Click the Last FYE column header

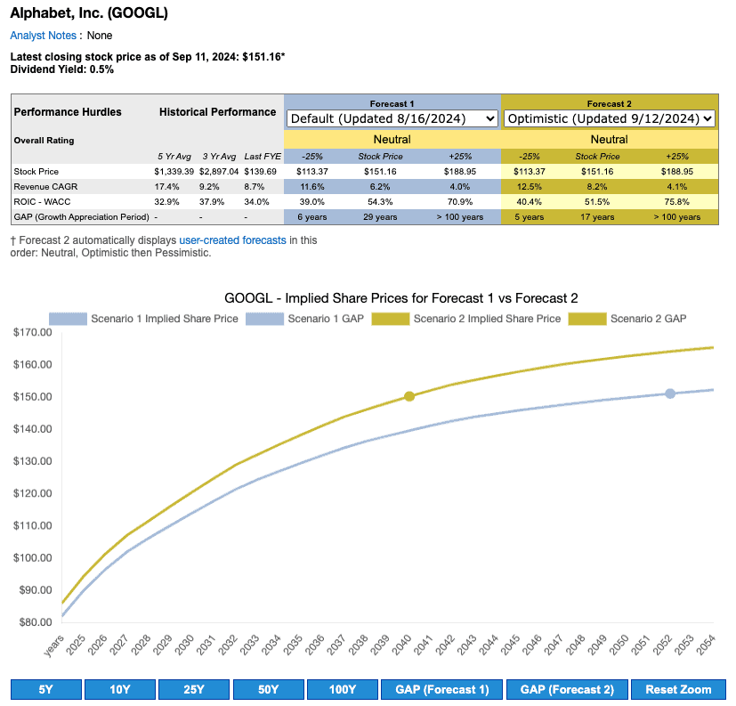tap(263, 157)
